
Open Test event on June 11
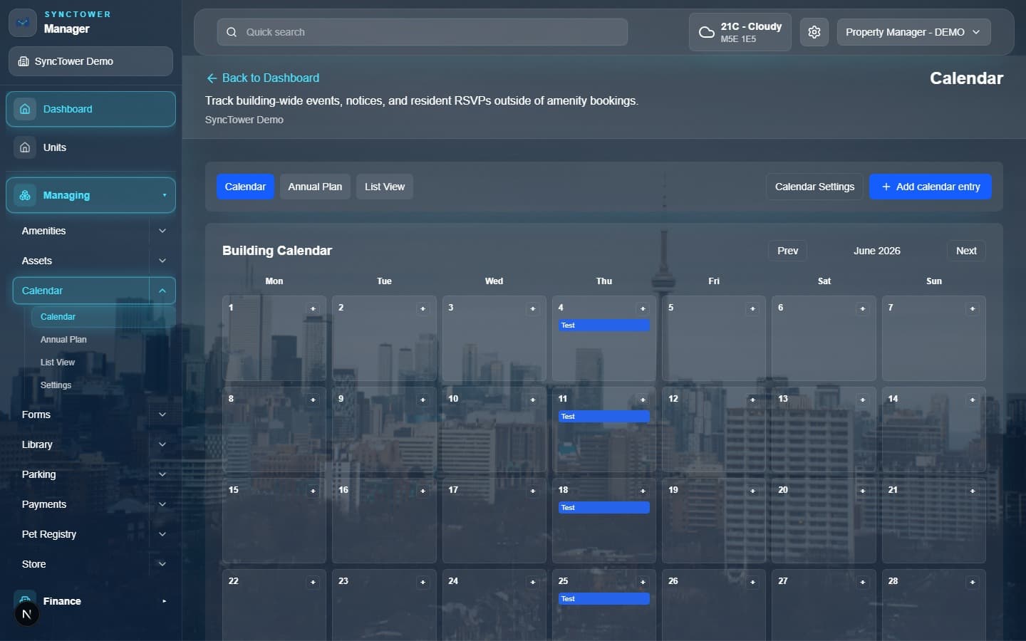pos(603,417)
